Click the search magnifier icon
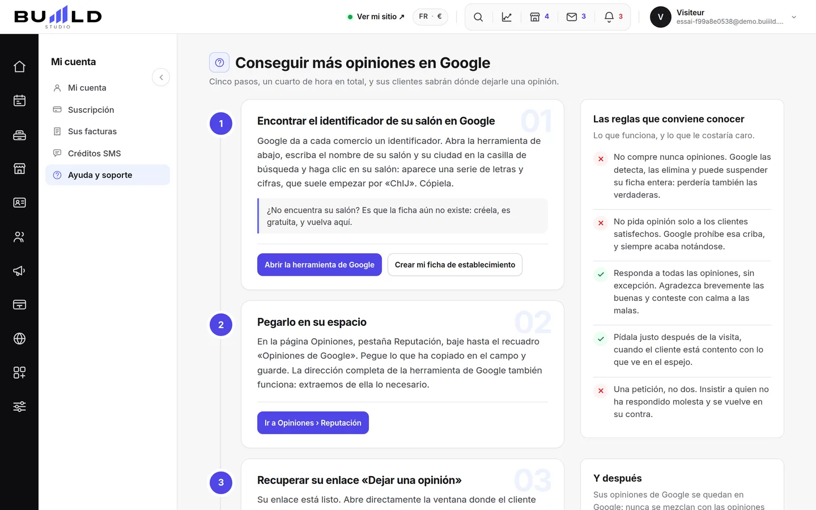 point(478,17)
